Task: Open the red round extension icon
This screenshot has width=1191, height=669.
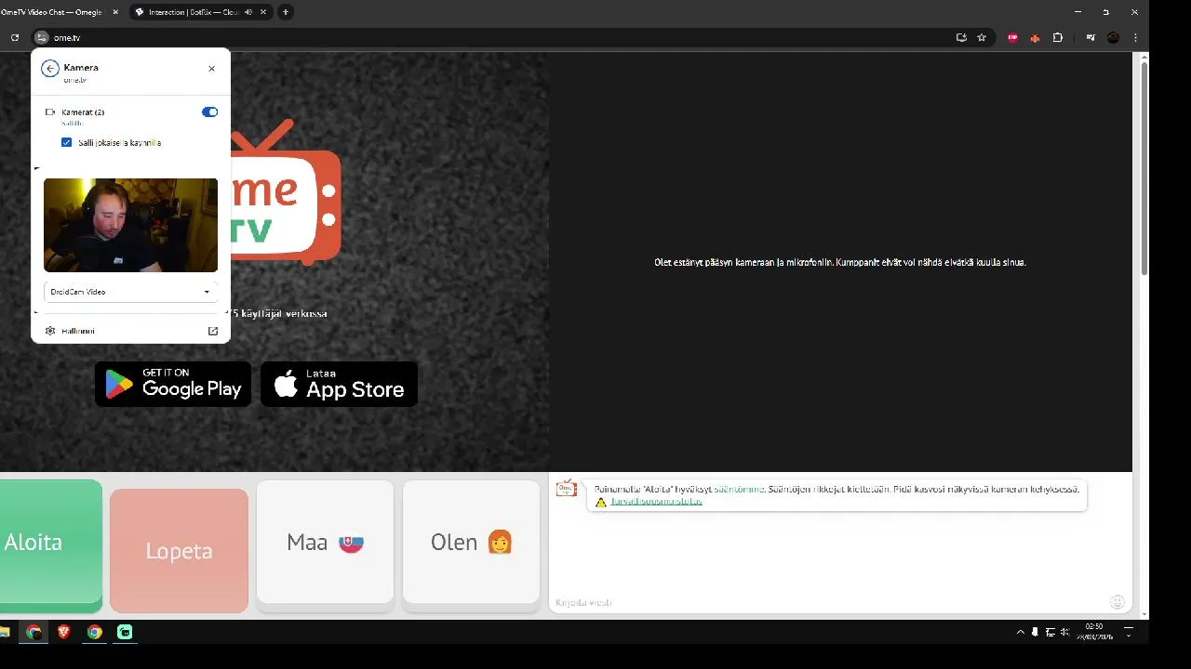Action: (x=1013, y=37)
